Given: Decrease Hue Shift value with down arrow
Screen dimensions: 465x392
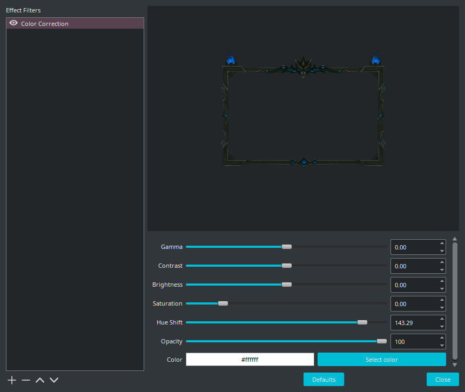Looking at the screenshot, I should [x=442, y=327].
